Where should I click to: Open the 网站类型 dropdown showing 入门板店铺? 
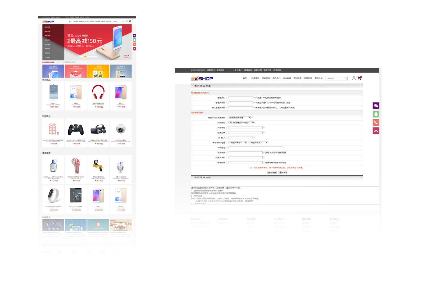pyautogui.click(x=241, y=123)
